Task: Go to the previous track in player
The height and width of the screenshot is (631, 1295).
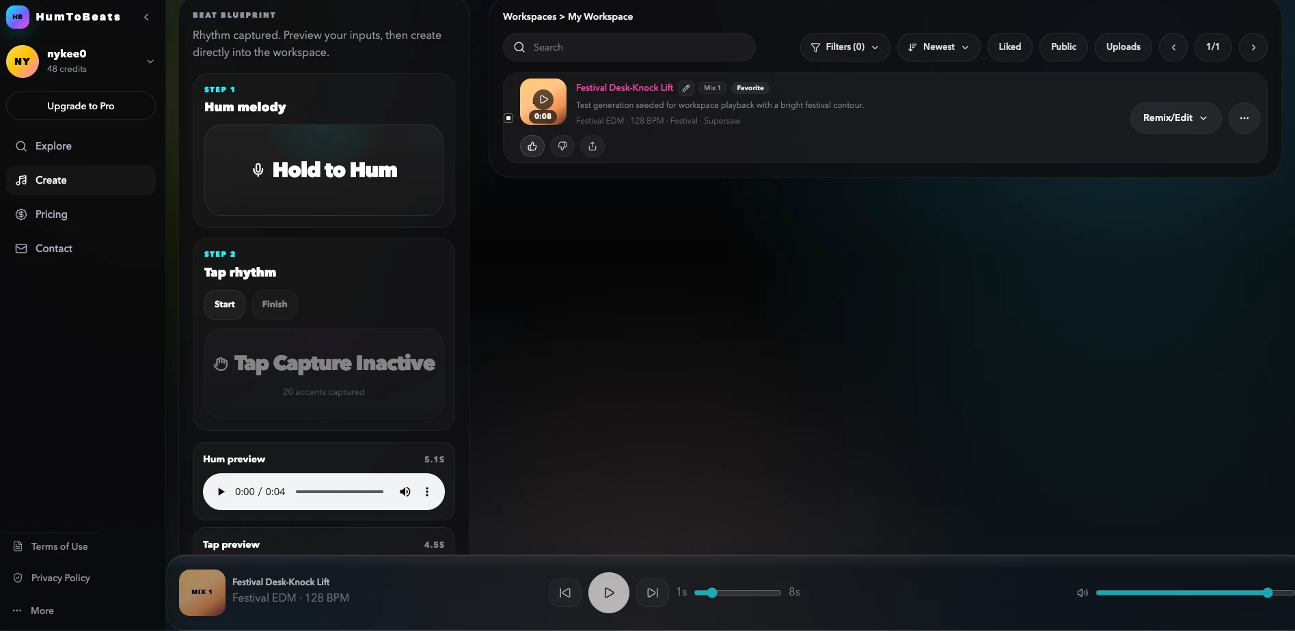Action: [565, 593]
